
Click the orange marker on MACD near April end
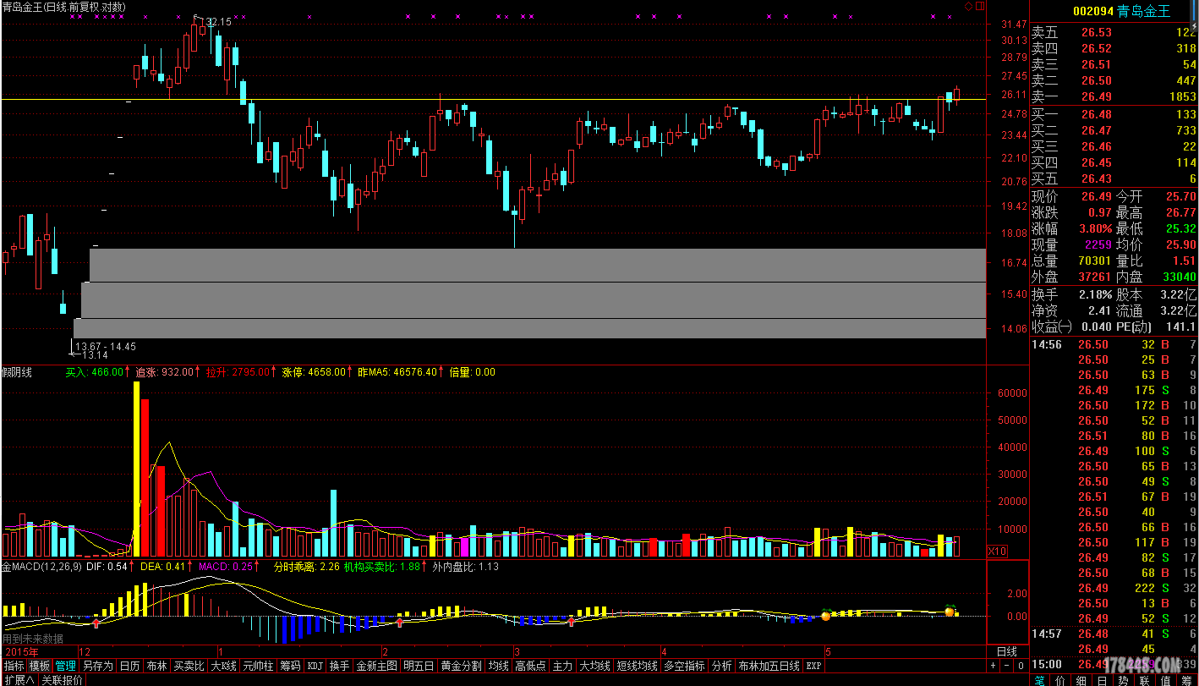825,615
